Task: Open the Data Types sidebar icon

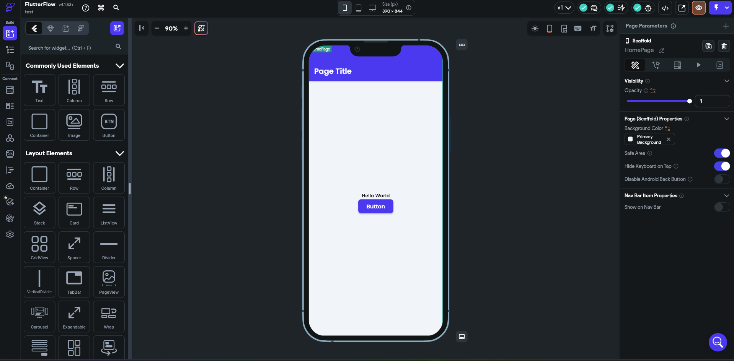Action: pos(10,106)
